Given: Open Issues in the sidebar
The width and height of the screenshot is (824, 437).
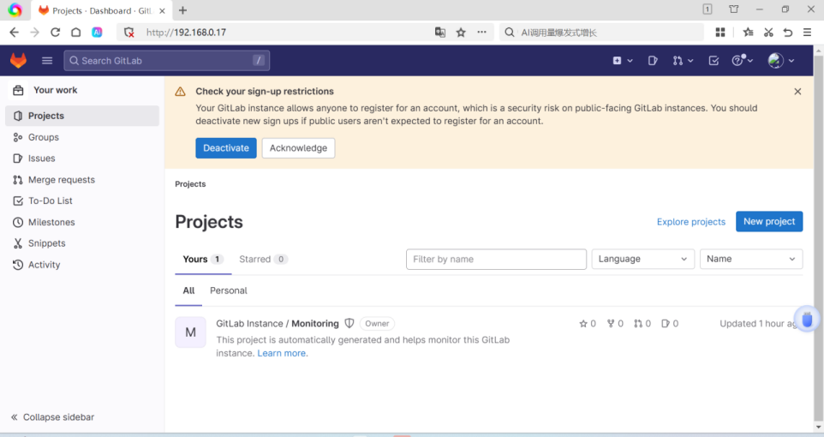Looking at the screenshot, I should pyautogui.click(x=82, y=159).
